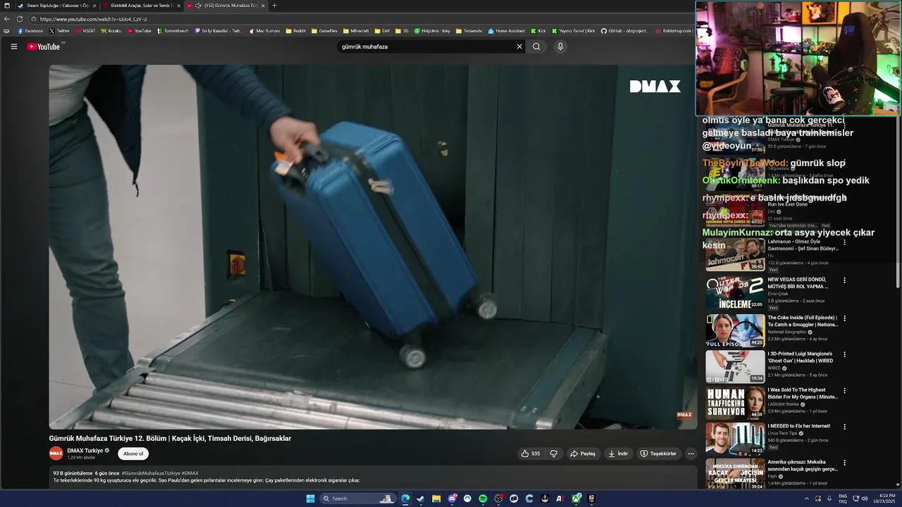Open Facebook bookmark

click(30, 31)
